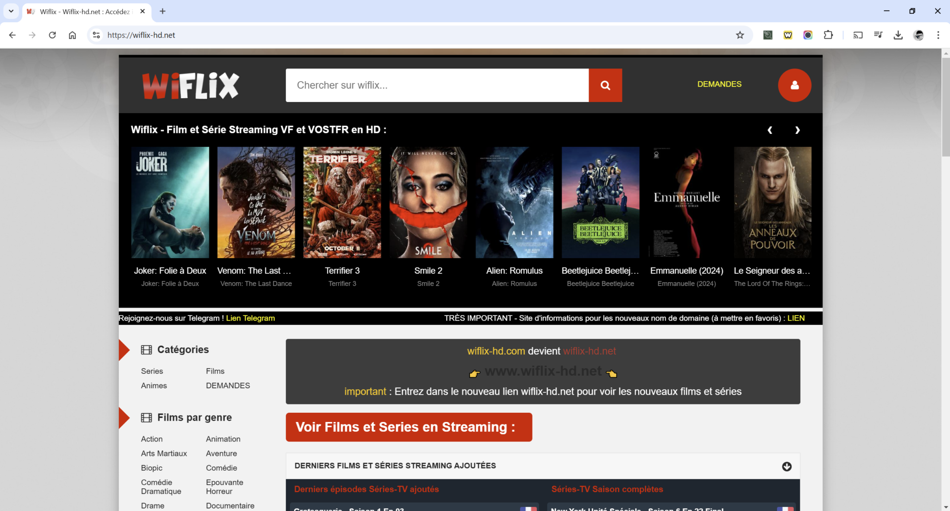Select the Aventure genre
The height and width of the screenshot is (511, 950).
pos(221,454)
